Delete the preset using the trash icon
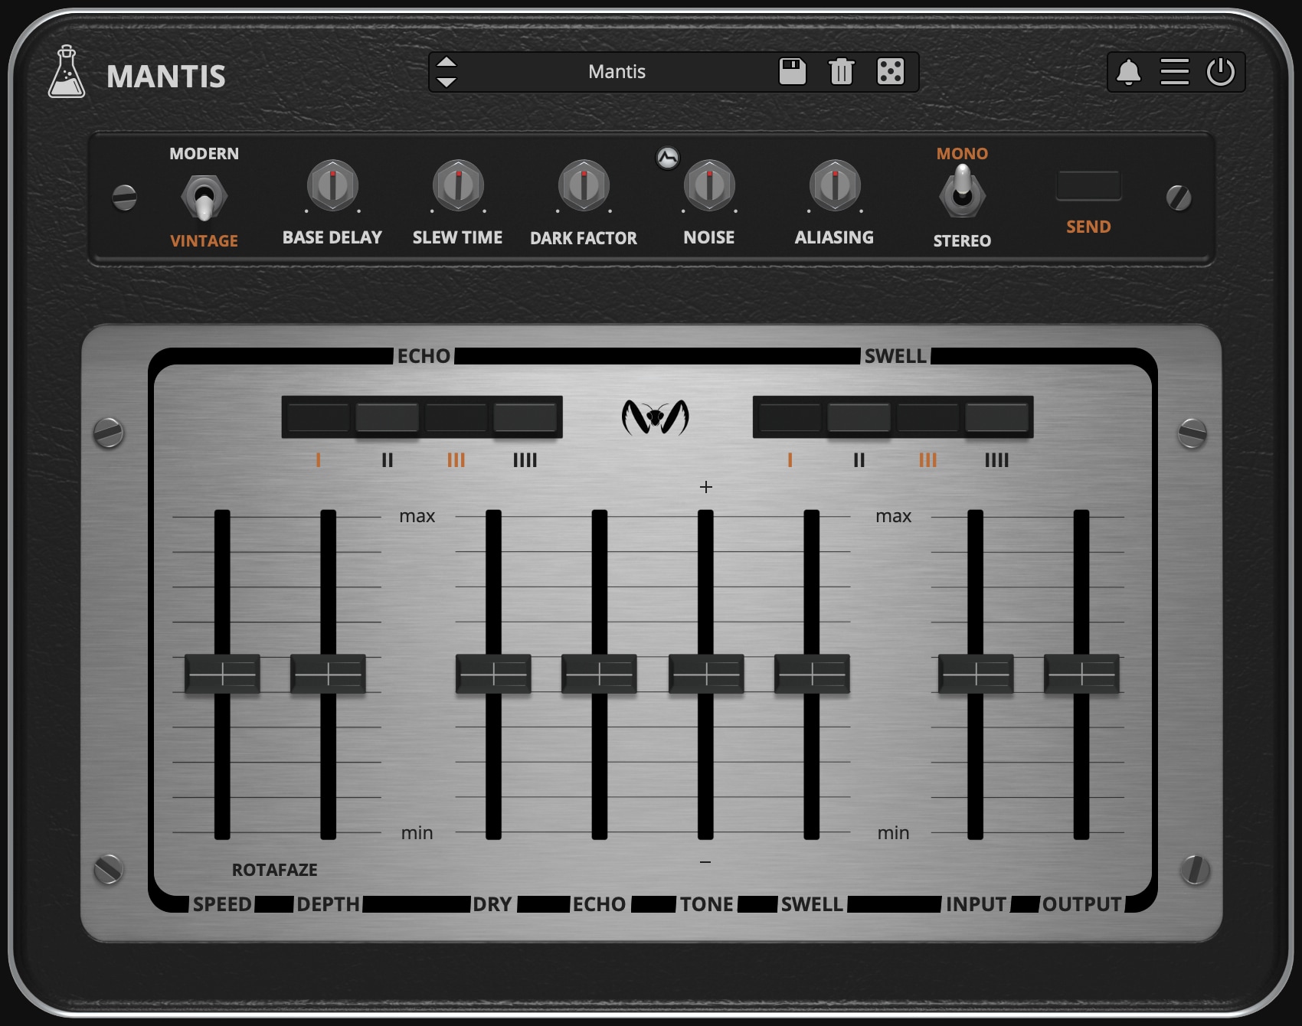The height and width of the screenshot is (1026, 1302). (842, 70)
